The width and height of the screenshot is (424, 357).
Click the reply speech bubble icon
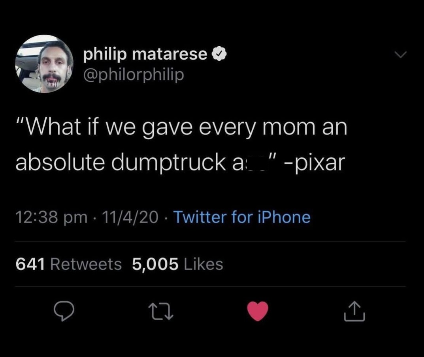click(x=64, y=312)
